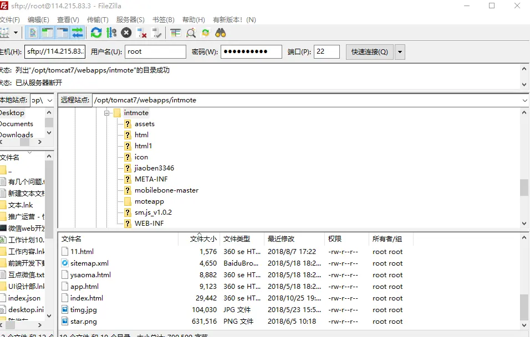Toggle the local directory tree view
Viewport: 530px width, 337px height.
49,33
